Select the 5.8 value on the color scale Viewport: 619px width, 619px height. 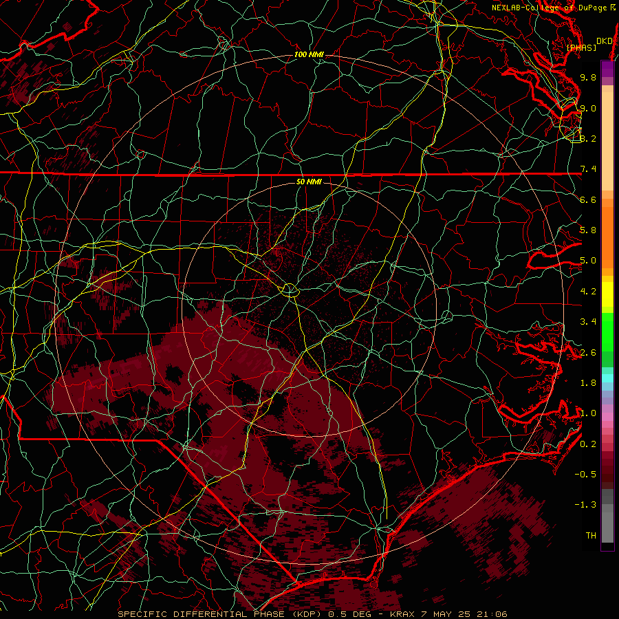tap(588, 230)
